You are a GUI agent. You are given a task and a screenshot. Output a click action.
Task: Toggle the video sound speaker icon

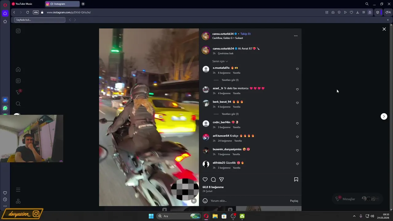pyautogui.click(x=194, y=201)
